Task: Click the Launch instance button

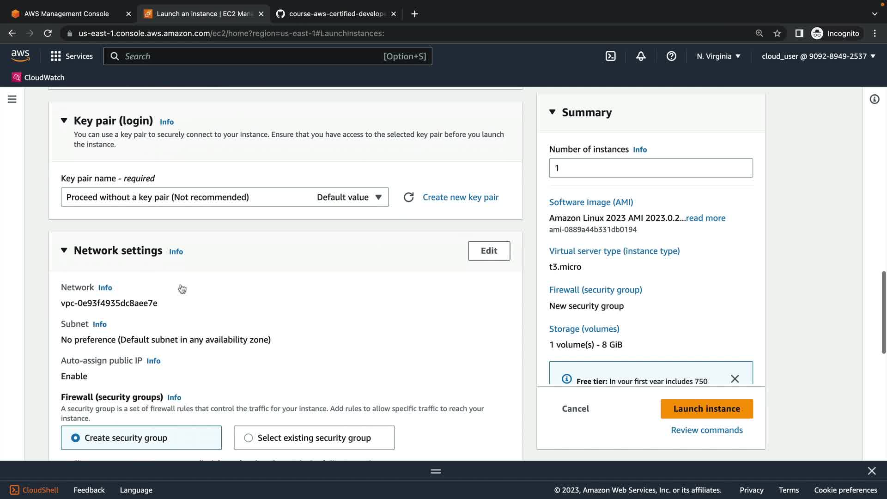Action: pos(706,409)
